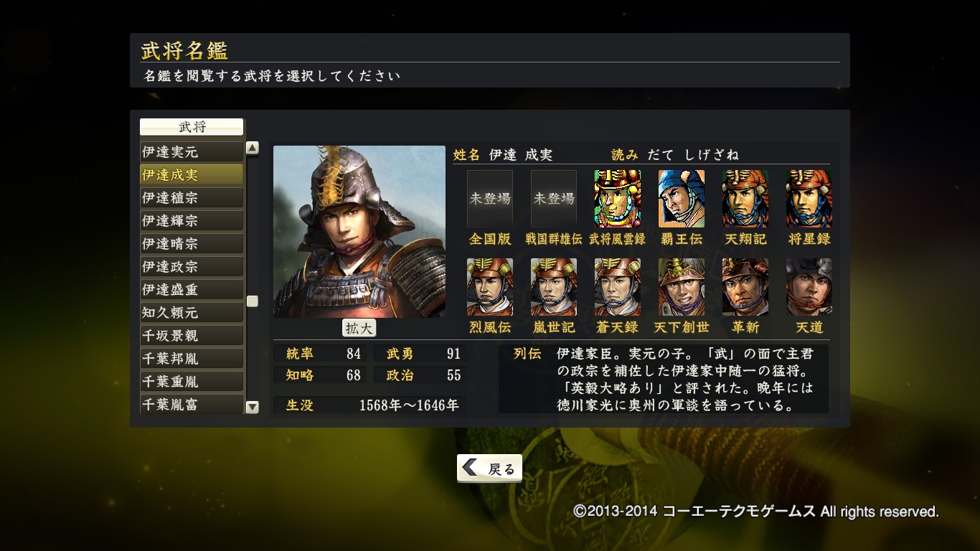The height and width of the screenshot is (551, 980).
Task: Choose the 嵐世記 portrait icon
Action: 554,287
